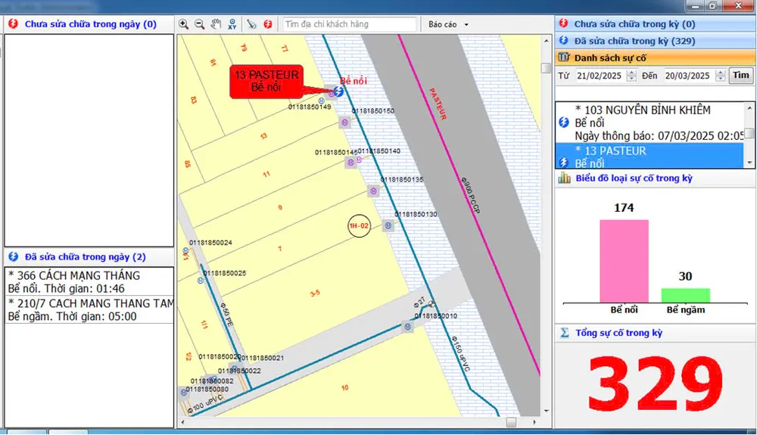Click the blue leak marker on the map
This screenshot has width=757, height=435.
point(338,92)
